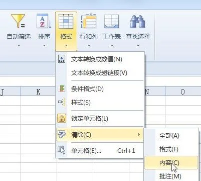Select column J header
Image resolution: width=201 pixels, height=181 pixels.
[x=11, y=92]
